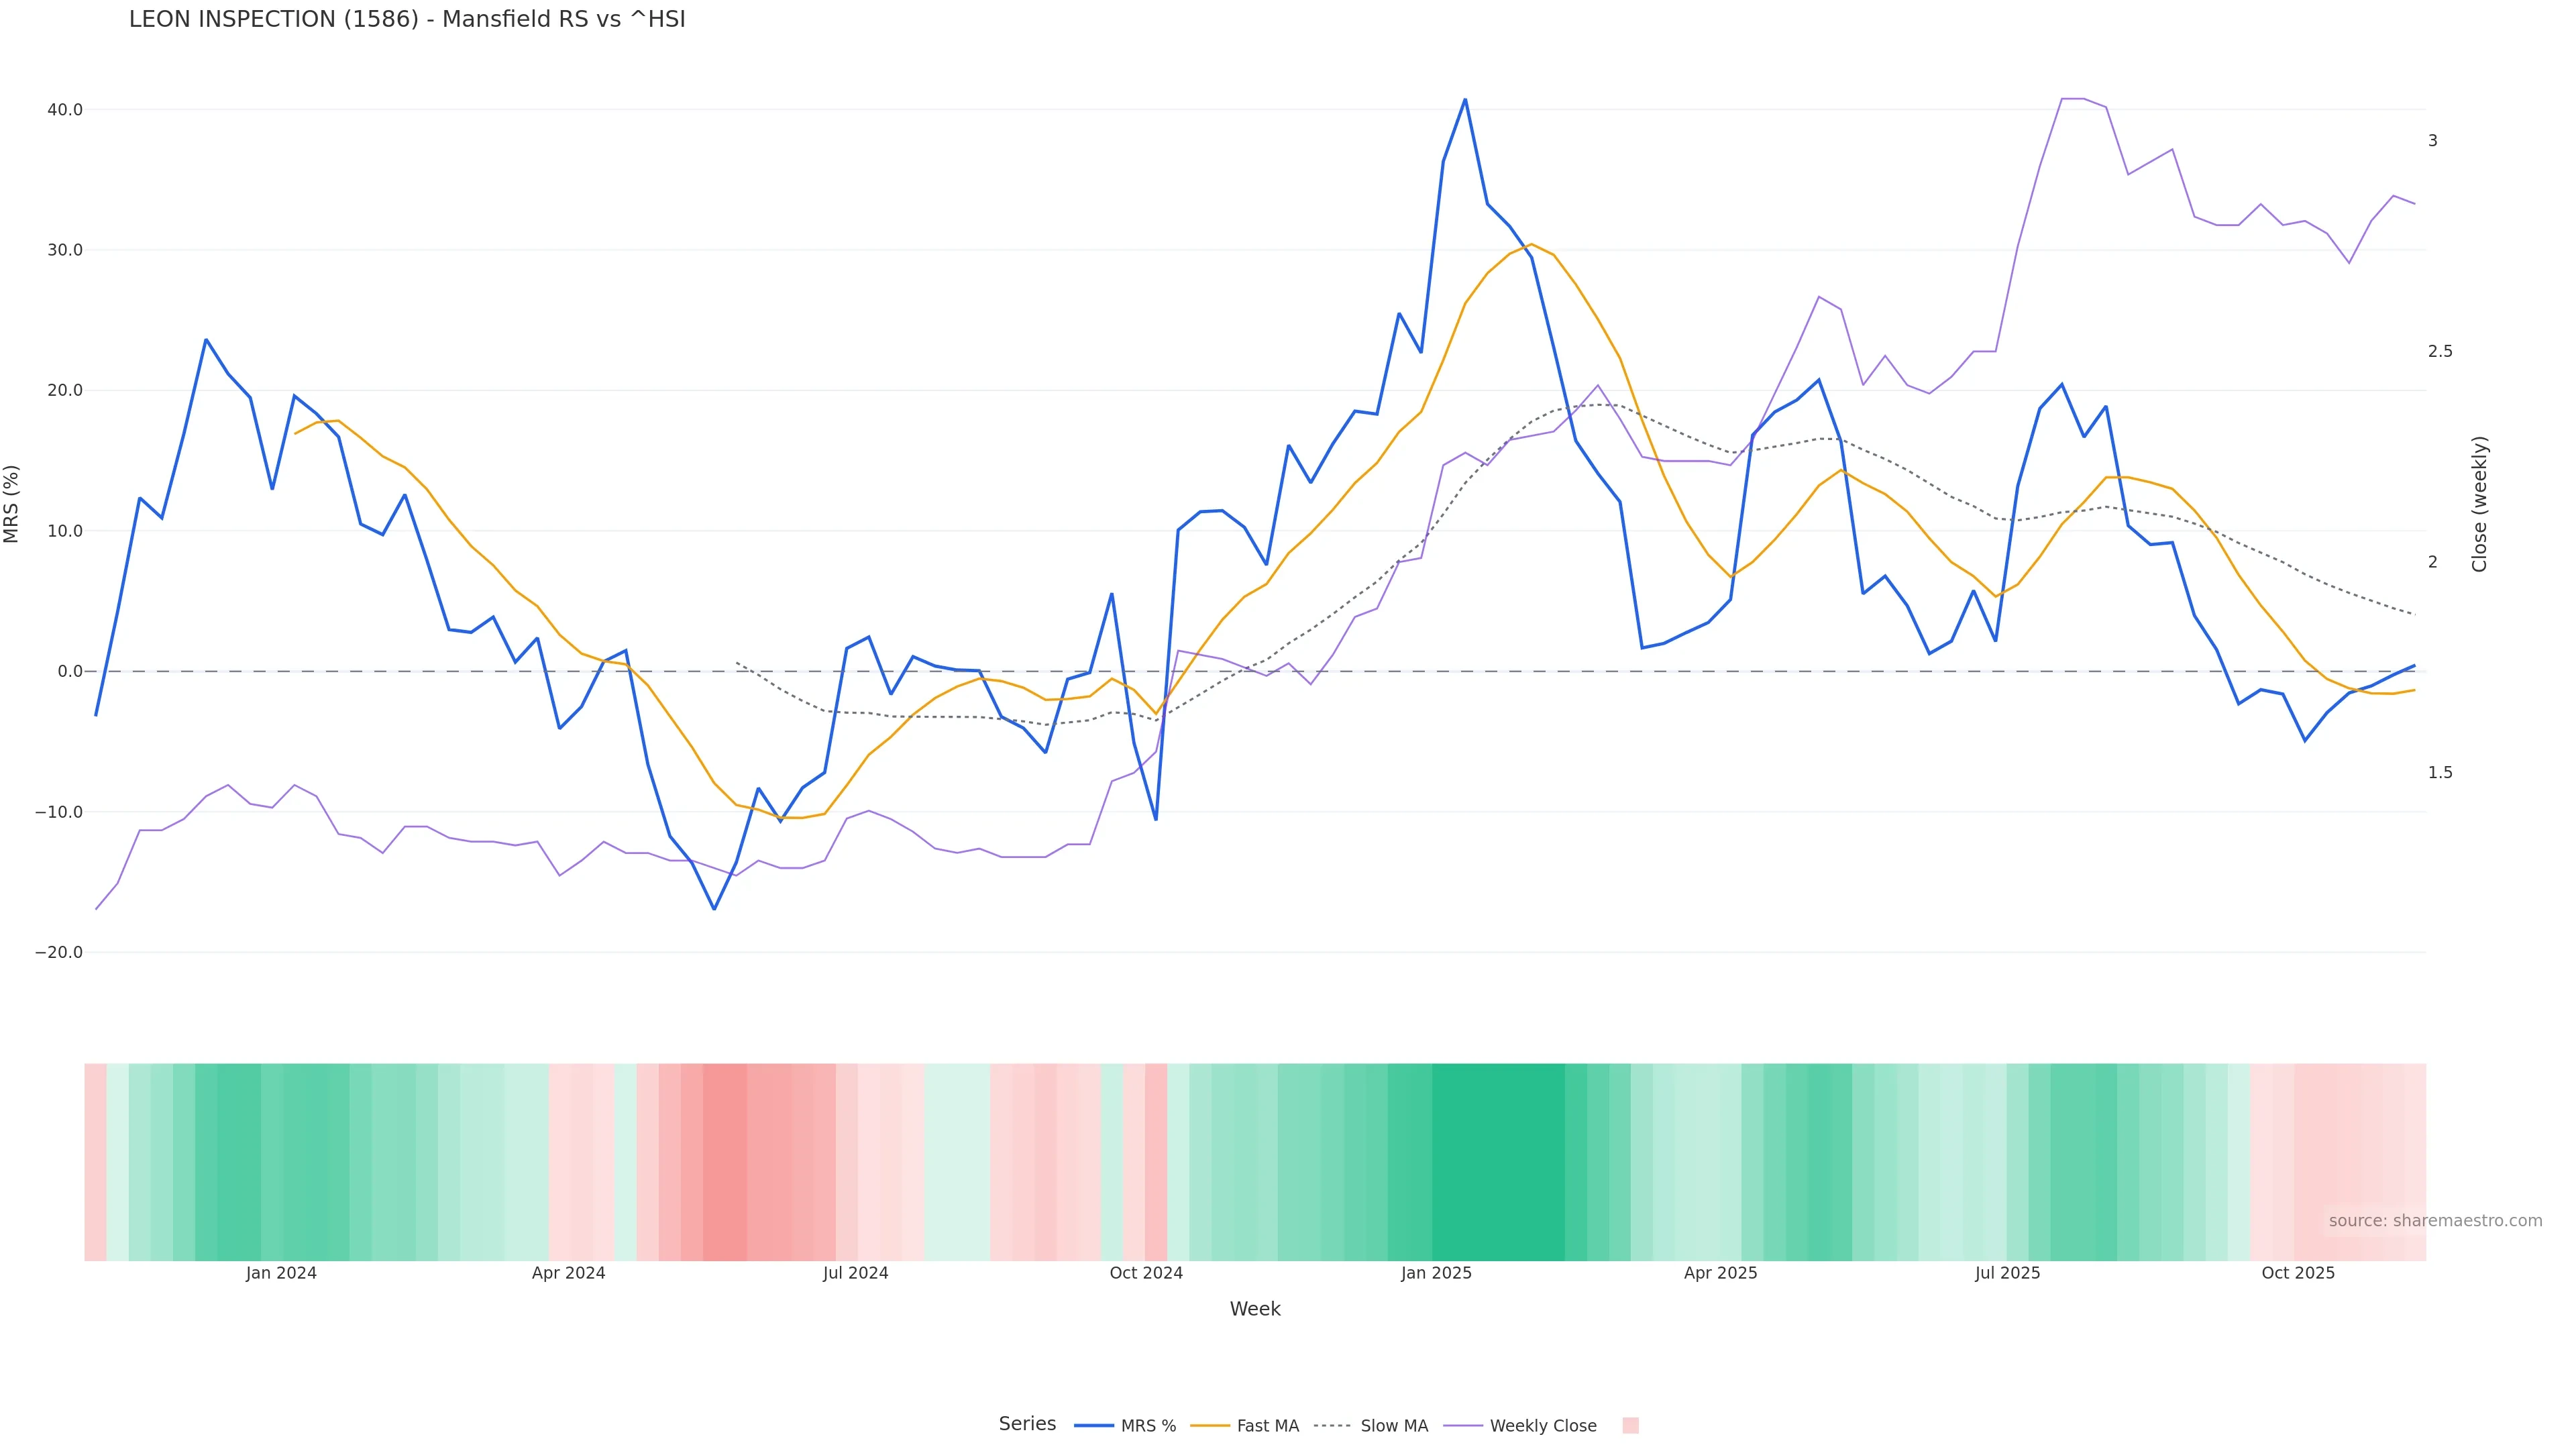Click the 40.0 tick on MRS axis
This screenshot has width=2576, height=1449.
point(65,110)
